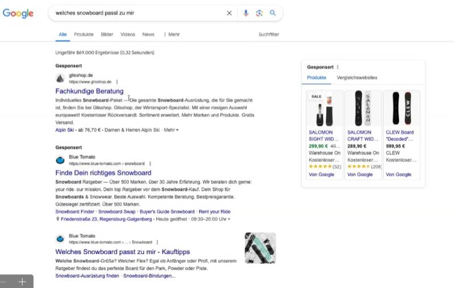
Task: Open the Alpin Ski sitelink
Action: coord(65,130)
